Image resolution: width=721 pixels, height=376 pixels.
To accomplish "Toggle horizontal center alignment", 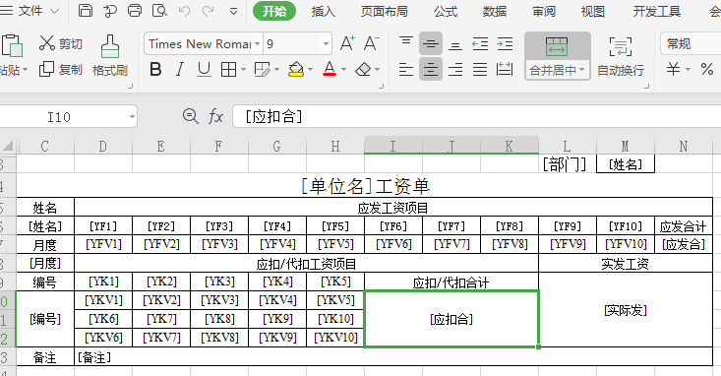I will click(x=431, y=70).
